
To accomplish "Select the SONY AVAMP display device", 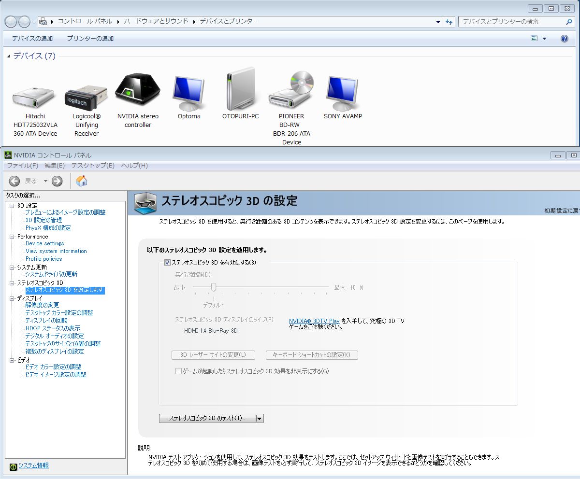I will click(343, 93).
